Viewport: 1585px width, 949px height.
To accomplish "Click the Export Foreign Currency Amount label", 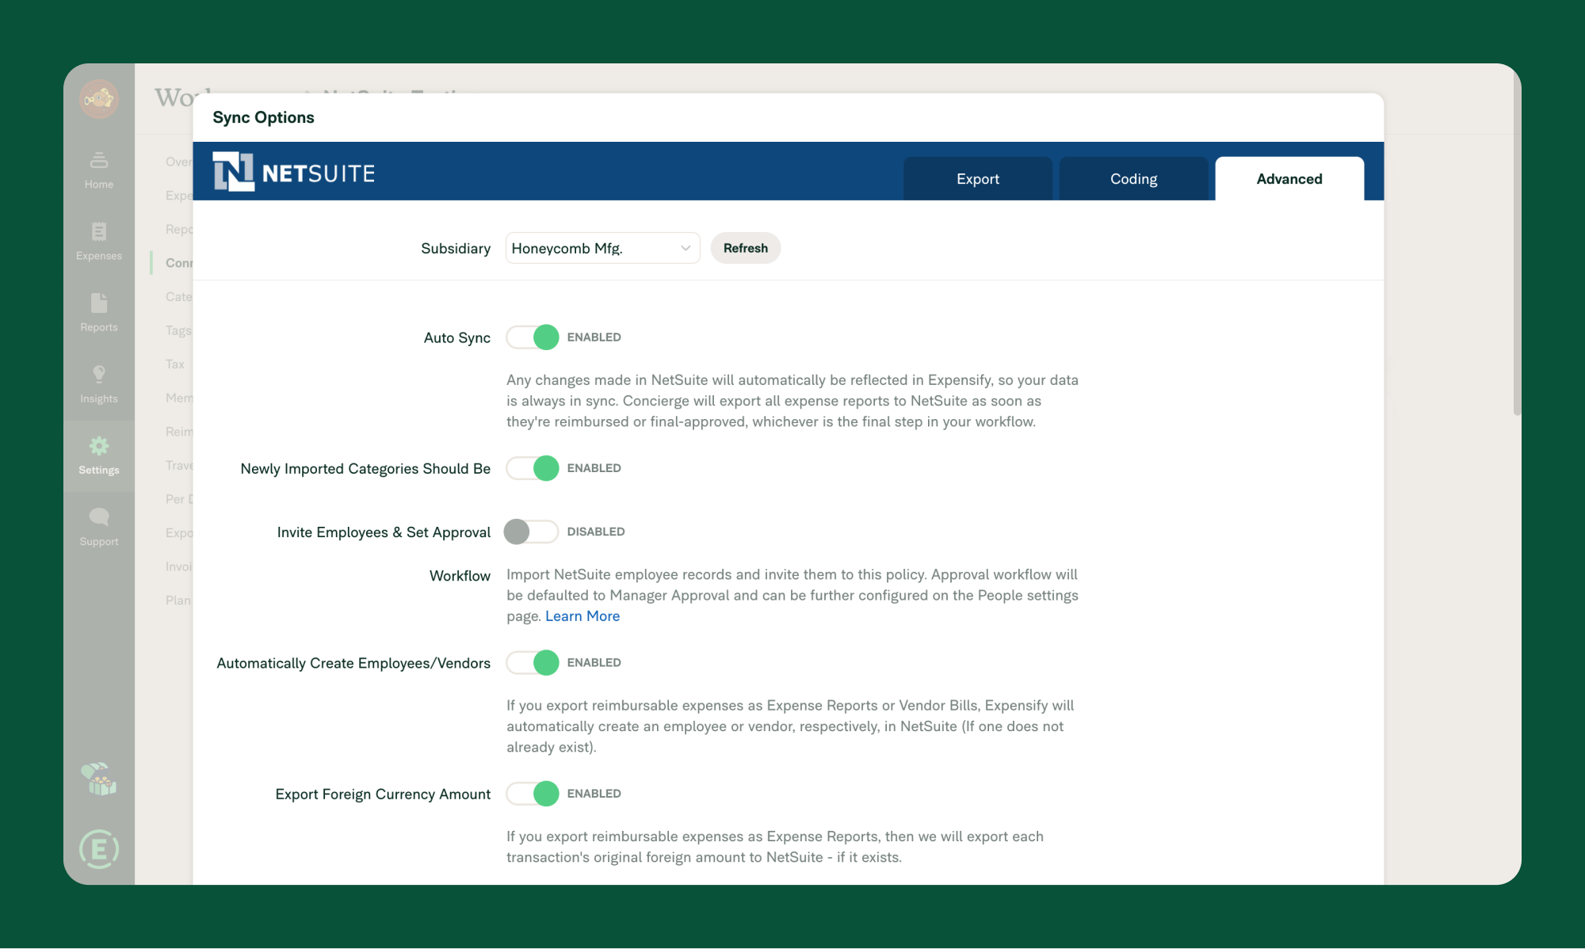I will pos(383,794).
